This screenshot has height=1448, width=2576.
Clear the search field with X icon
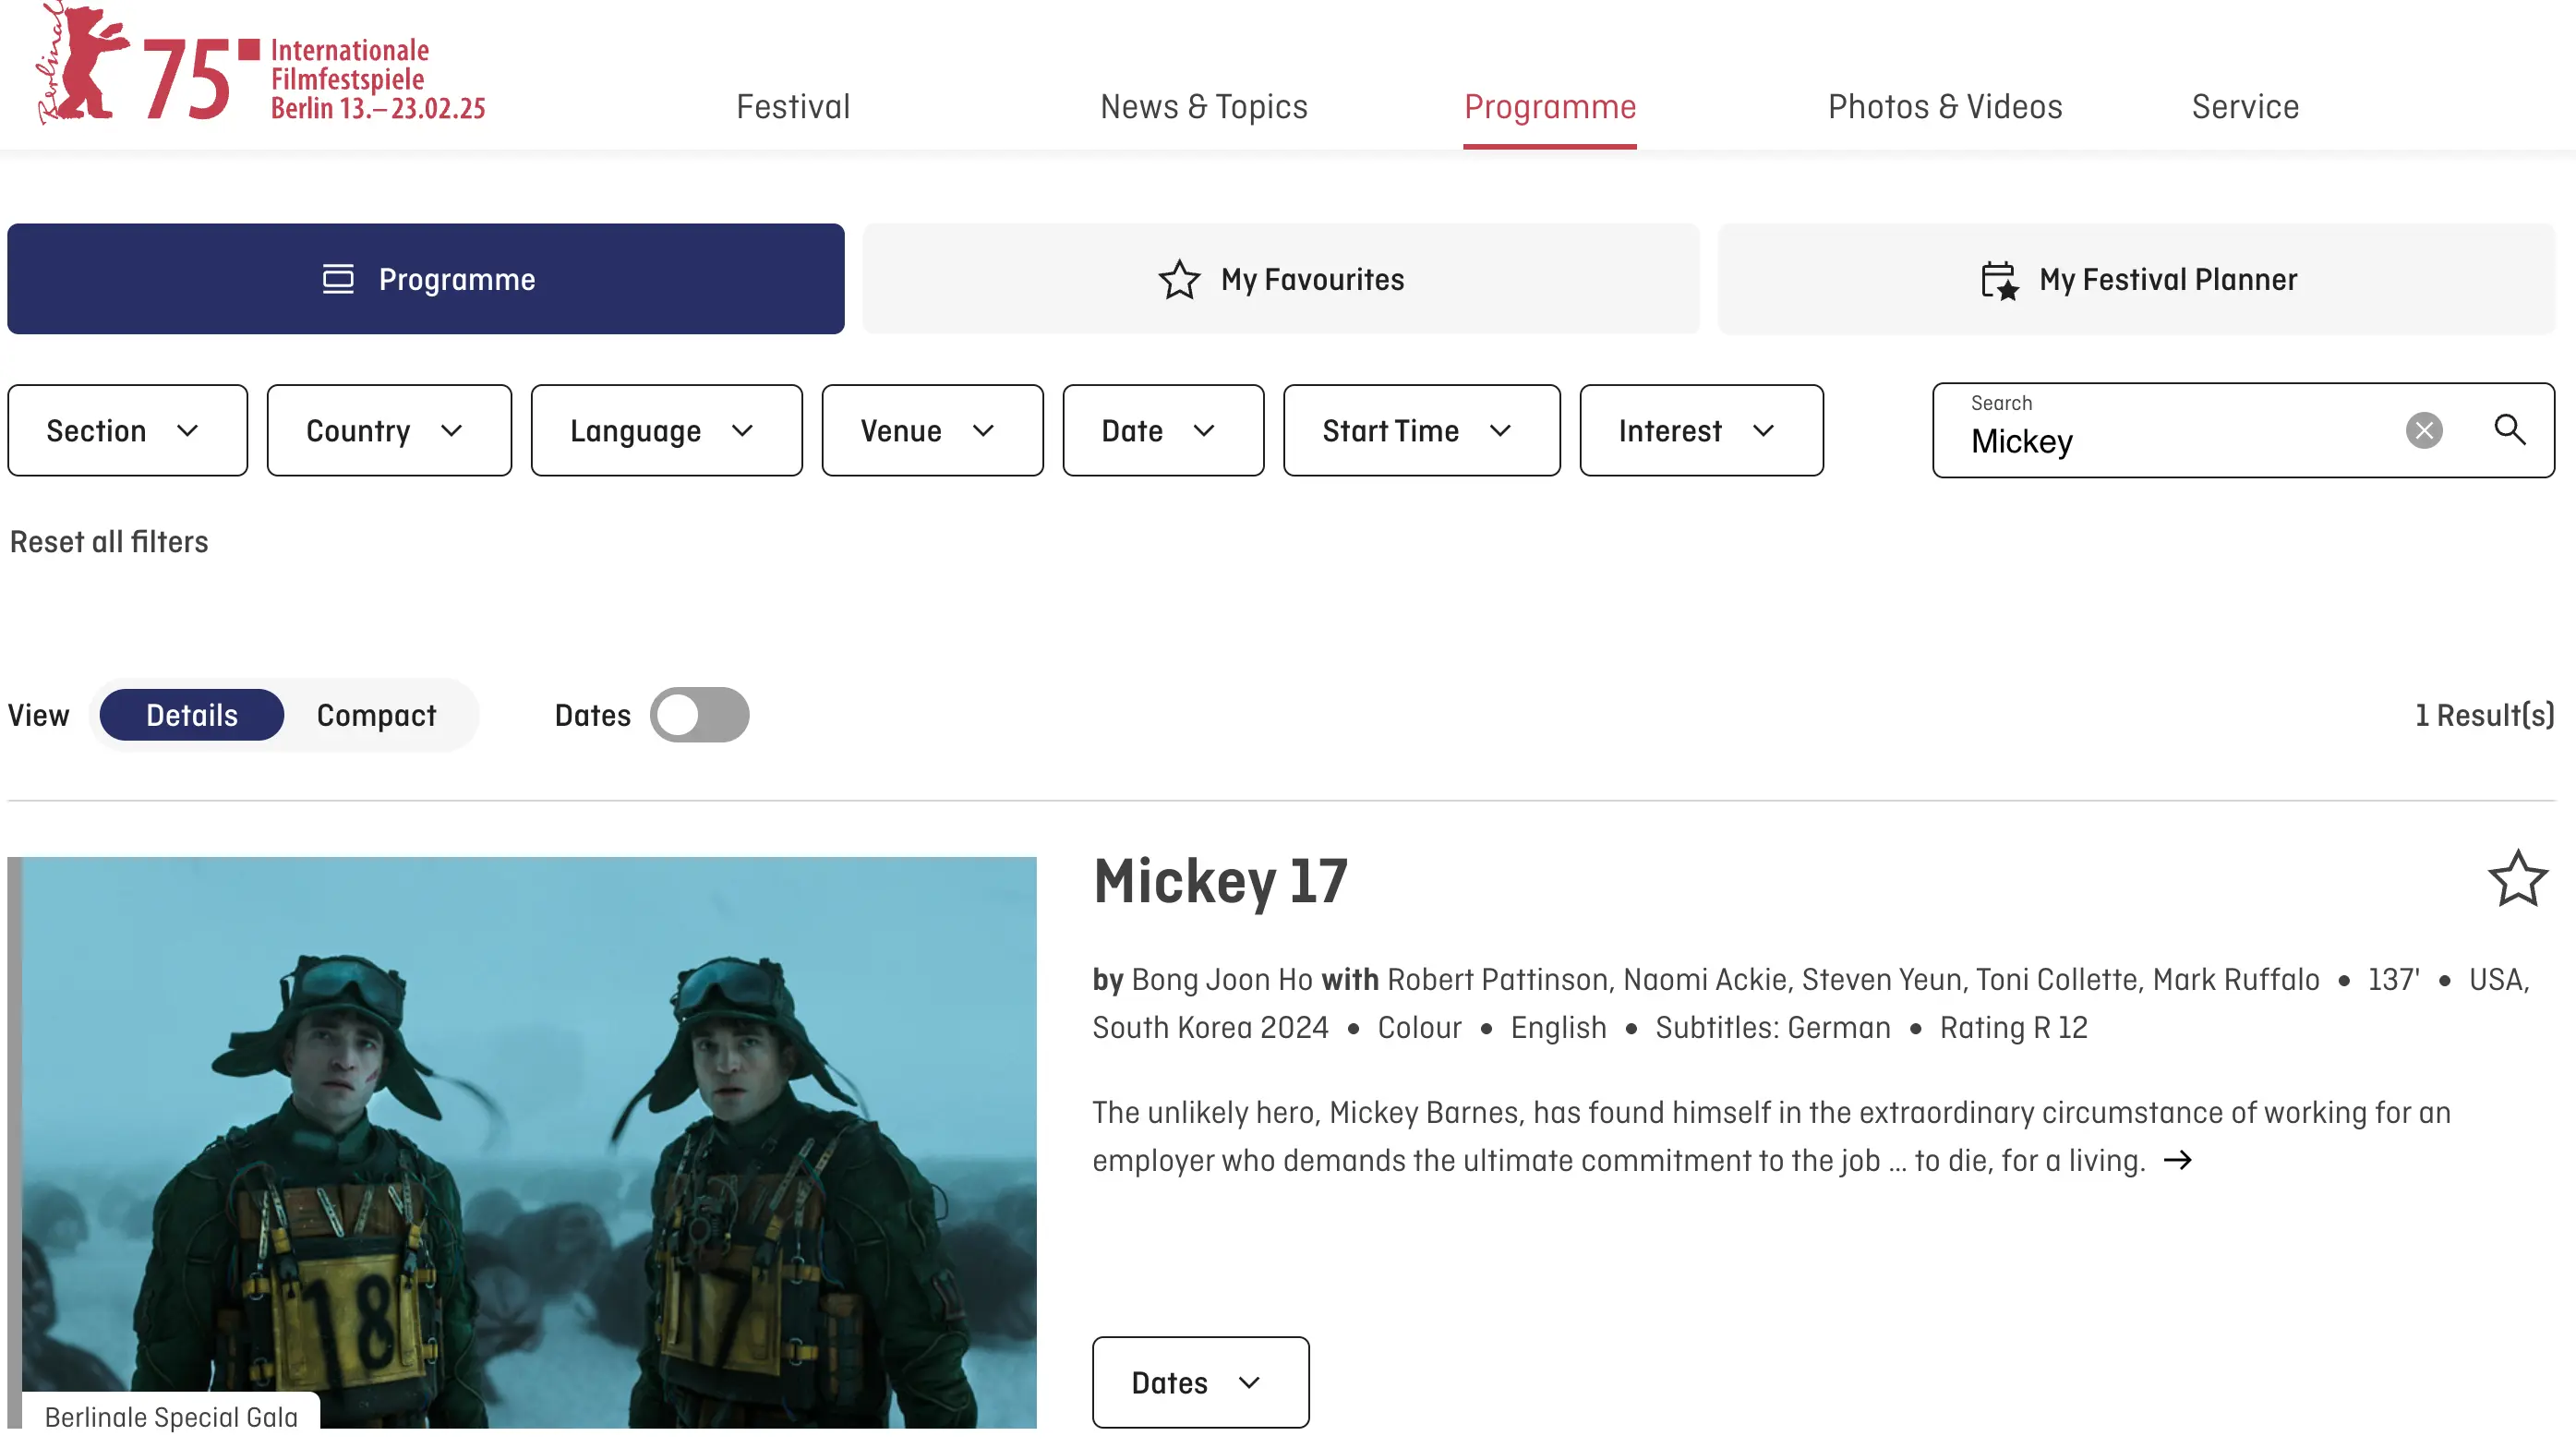tap(2423, 430)
